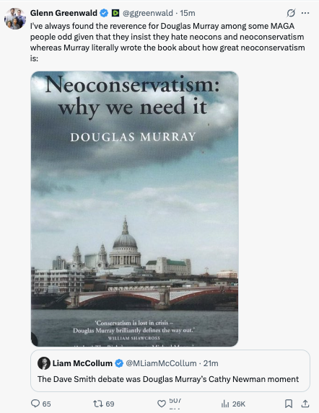Click Glenn Greenwald's blue verified badge

click(105, 13)
